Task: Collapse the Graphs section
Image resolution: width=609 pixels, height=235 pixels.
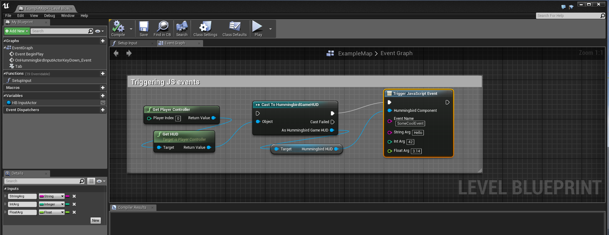Action: (5, 41)
